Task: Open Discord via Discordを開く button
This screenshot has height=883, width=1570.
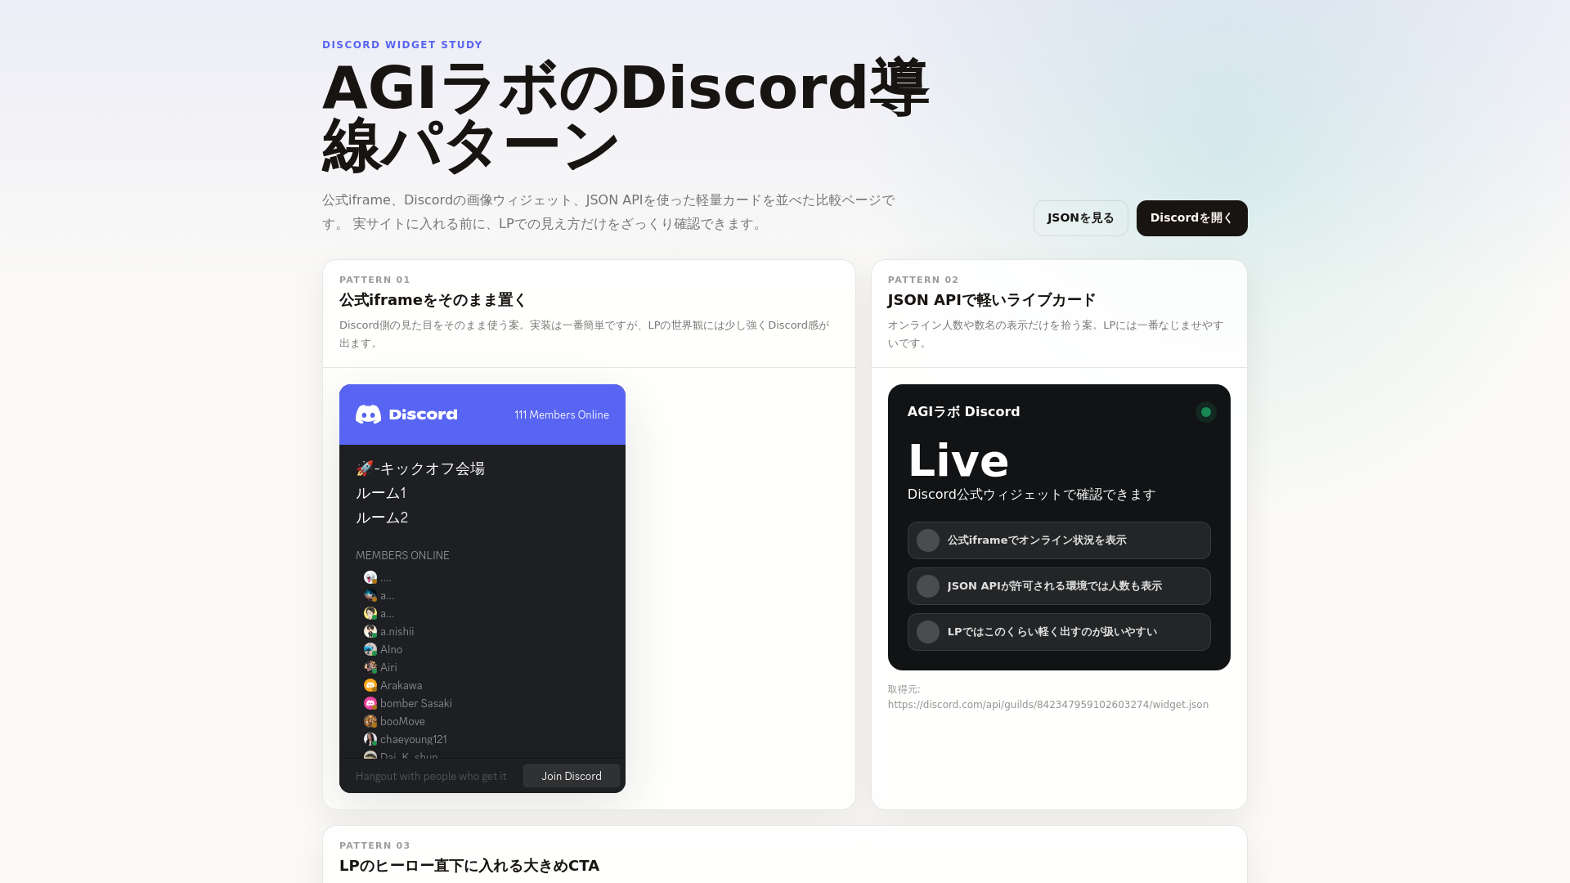Action: coord(1191,218)
